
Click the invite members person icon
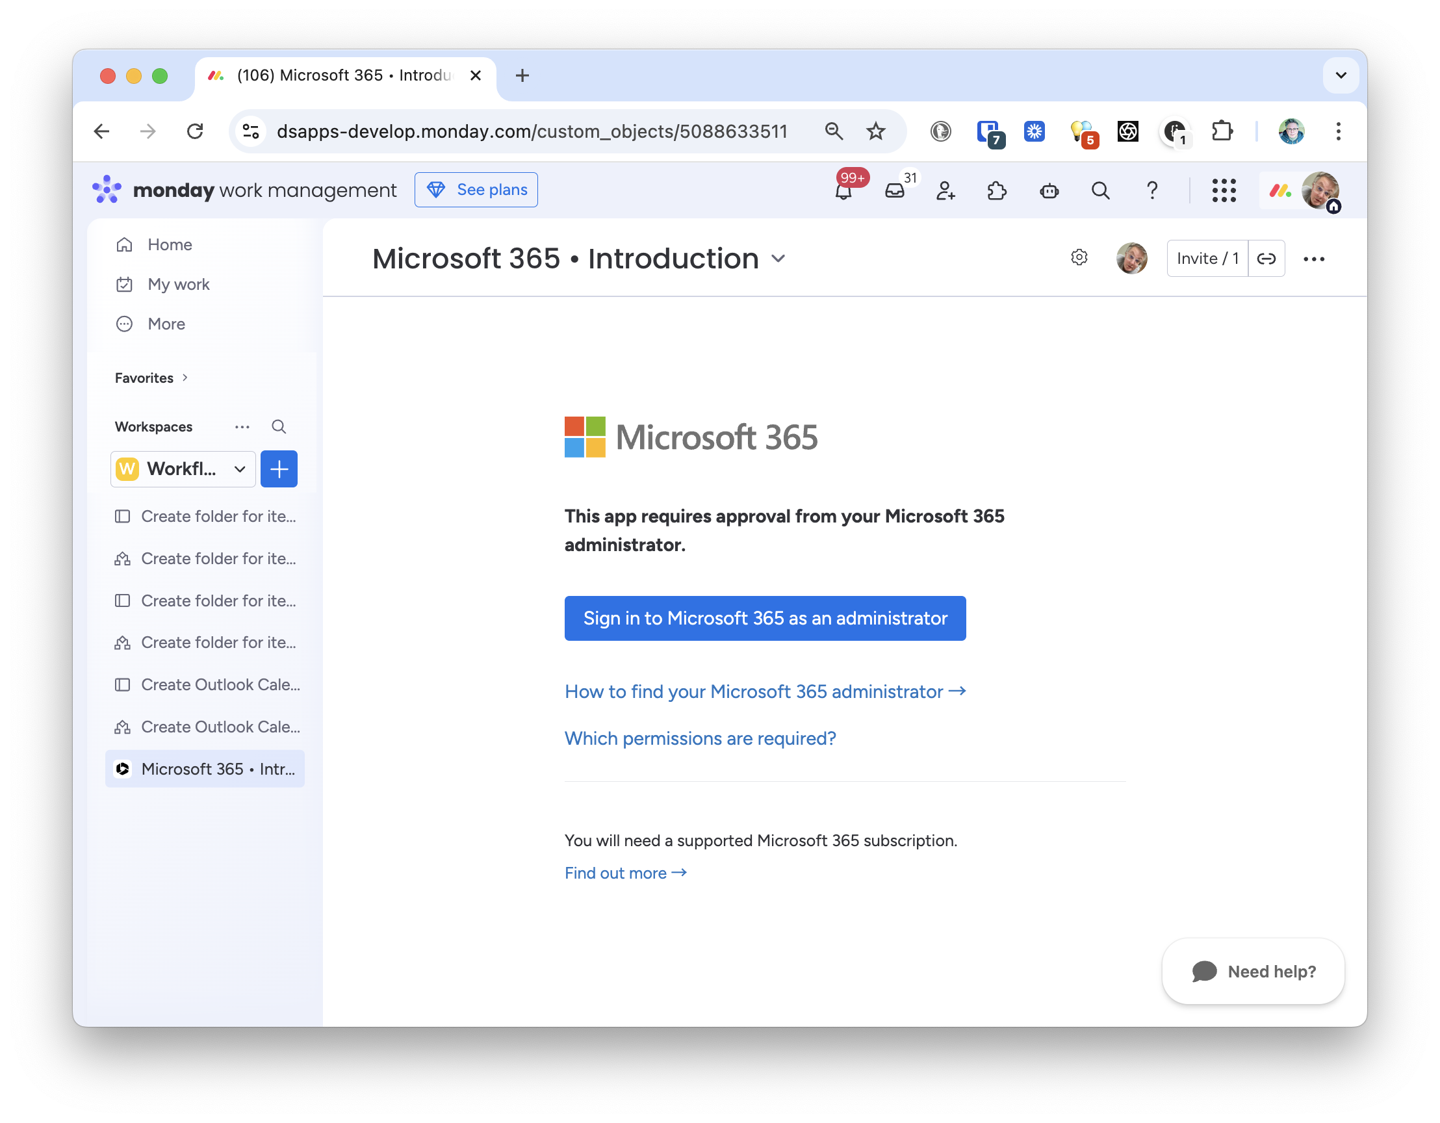(945, 191)
